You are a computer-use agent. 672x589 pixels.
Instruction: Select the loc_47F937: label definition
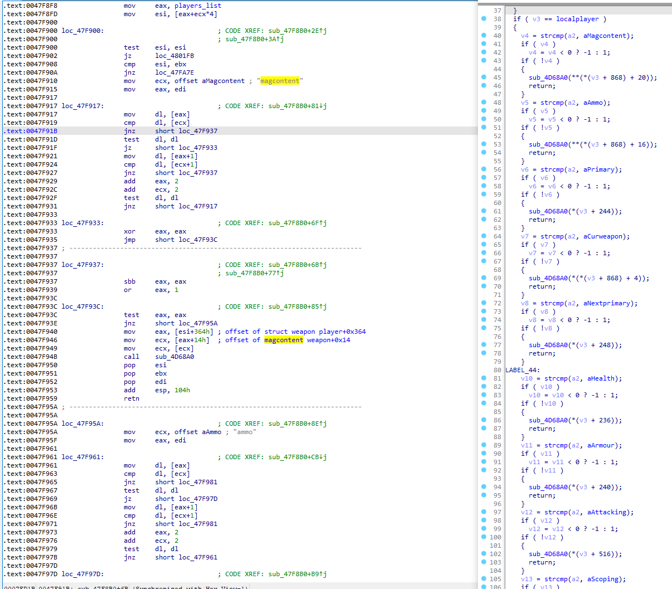(x=83, y=265)
